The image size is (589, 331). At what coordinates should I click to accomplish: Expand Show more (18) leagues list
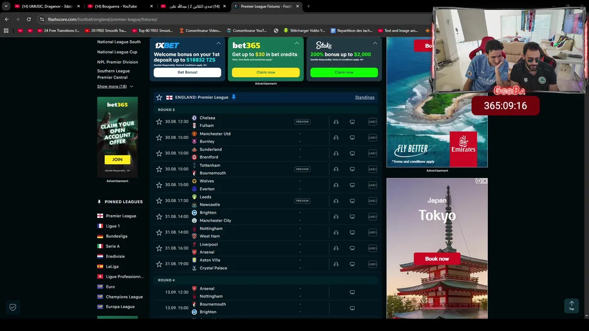click(x=115, y=86)
